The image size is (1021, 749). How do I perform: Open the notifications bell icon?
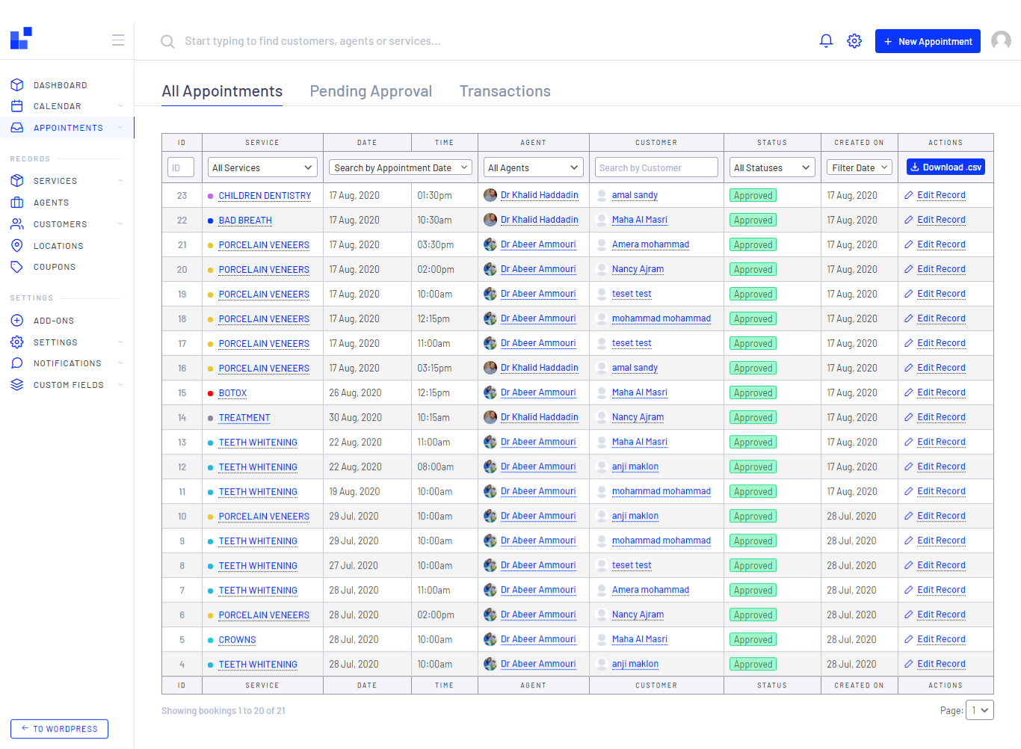pyautogui.click(x=826, y=41)
